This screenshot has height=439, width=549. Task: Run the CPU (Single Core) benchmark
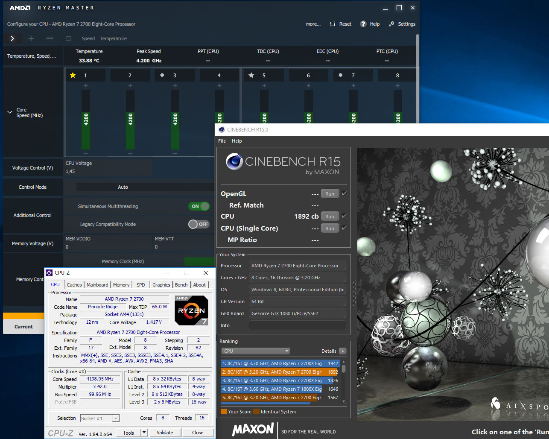pos(330,228)
